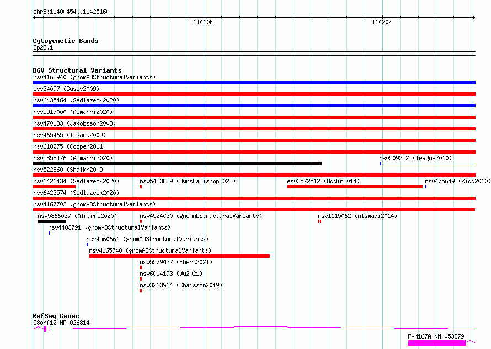491x349 pixels.
Task: Click the red nsv1115062 marker
Action: click(x=320, y=221)
